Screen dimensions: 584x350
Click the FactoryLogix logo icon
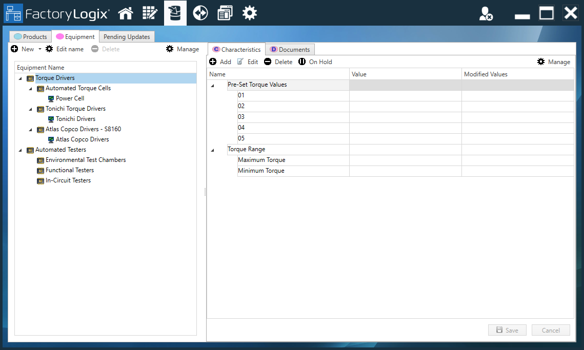pyautogui.click(x=13, y=13)
